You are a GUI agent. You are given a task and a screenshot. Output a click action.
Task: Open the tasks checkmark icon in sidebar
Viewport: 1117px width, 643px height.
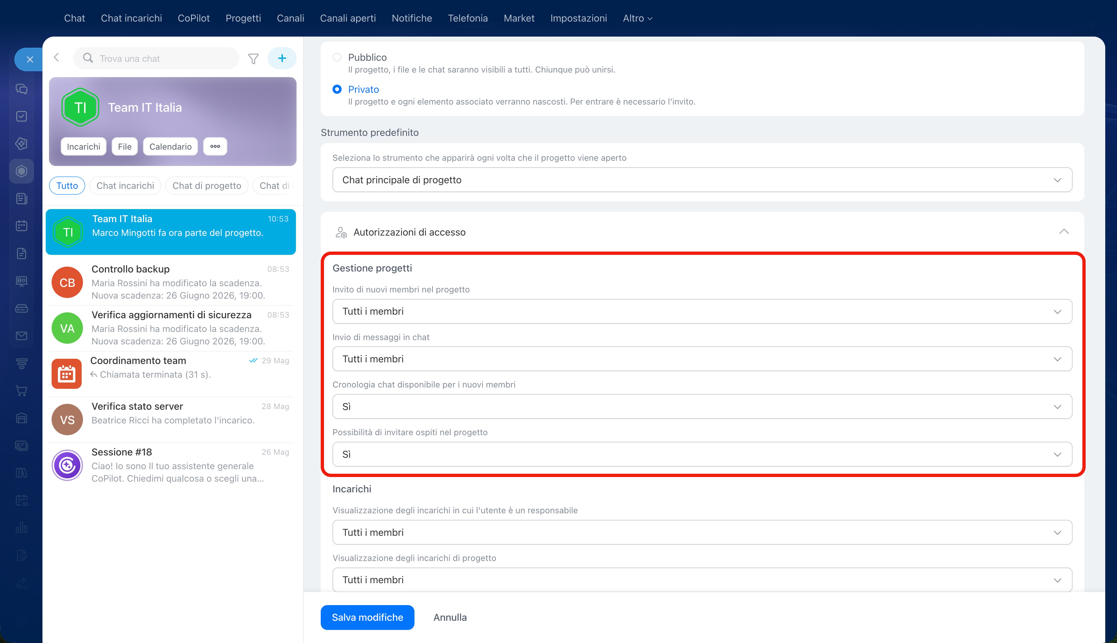[x=22, y=116]
